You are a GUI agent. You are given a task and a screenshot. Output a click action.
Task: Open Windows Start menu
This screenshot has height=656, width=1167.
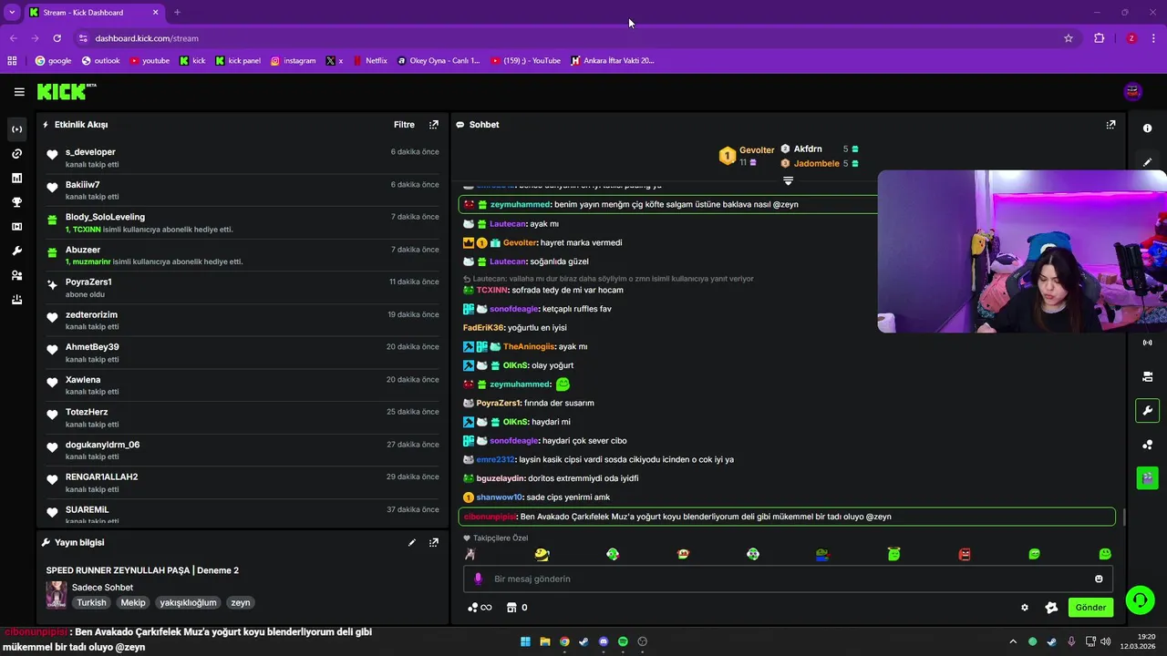tap(525, 641)
